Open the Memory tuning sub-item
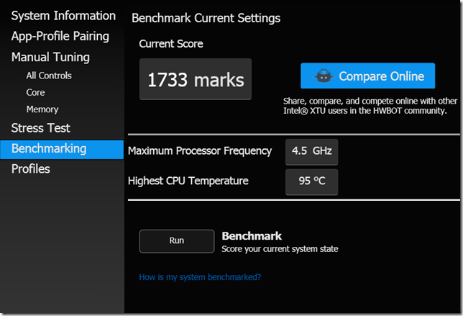463x316 pixels. [x=42, y=109]
